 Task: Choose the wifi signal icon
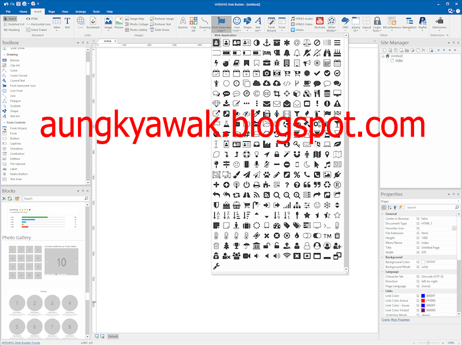[286, 256]
